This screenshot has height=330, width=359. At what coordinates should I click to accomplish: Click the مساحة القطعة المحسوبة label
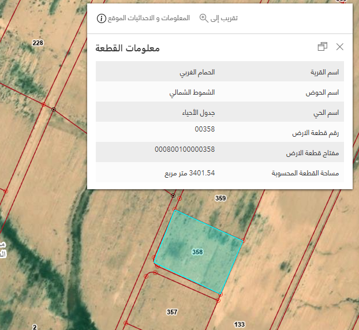(x=305, y=173)
